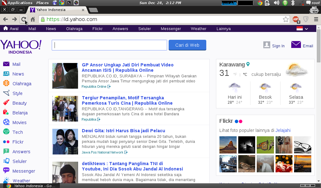Click the Cari di Web button
Viewport: 321px width, 188px height.
pos(187,45)
